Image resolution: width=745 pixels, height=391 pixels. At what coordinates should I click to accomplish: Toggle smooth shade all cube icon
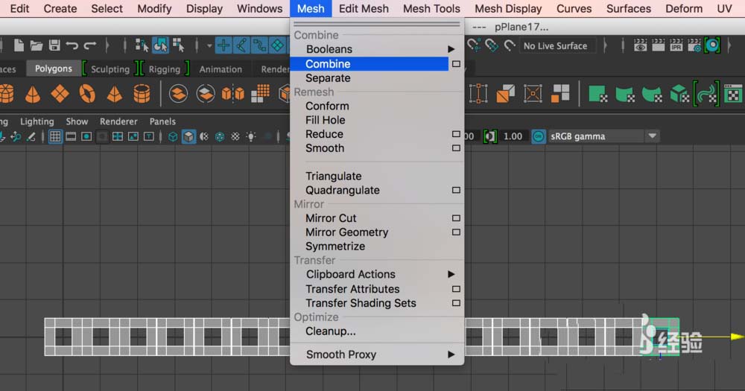tap(188, 137)
